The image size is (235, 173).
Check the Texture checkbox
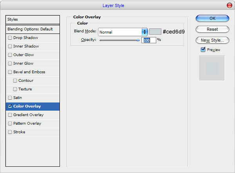pos(15,89)
